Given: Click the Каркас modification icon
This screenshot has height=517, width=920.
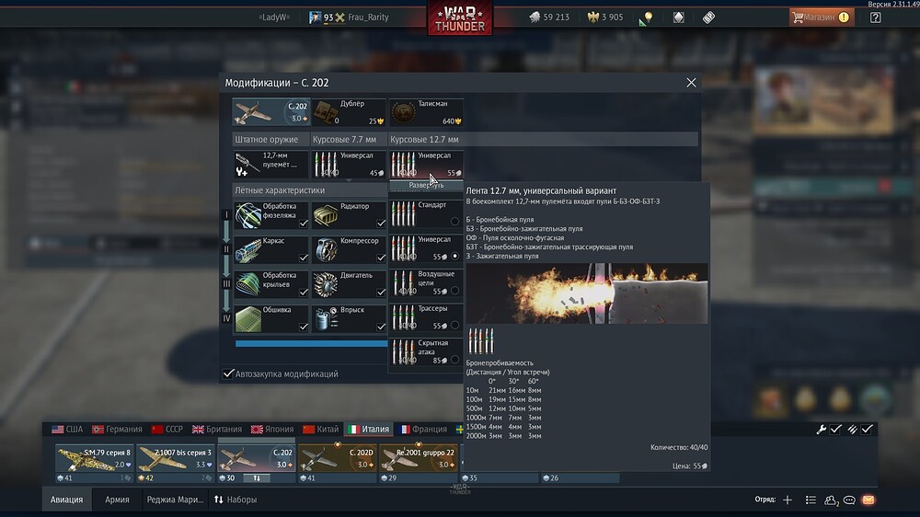Looking at the screenshot, I should (x=248, y=250).
